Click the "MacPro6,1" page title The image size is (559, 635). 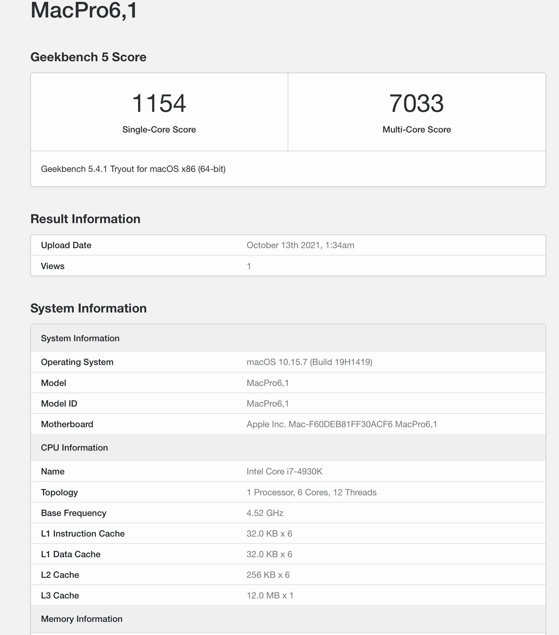click(84, 10)
